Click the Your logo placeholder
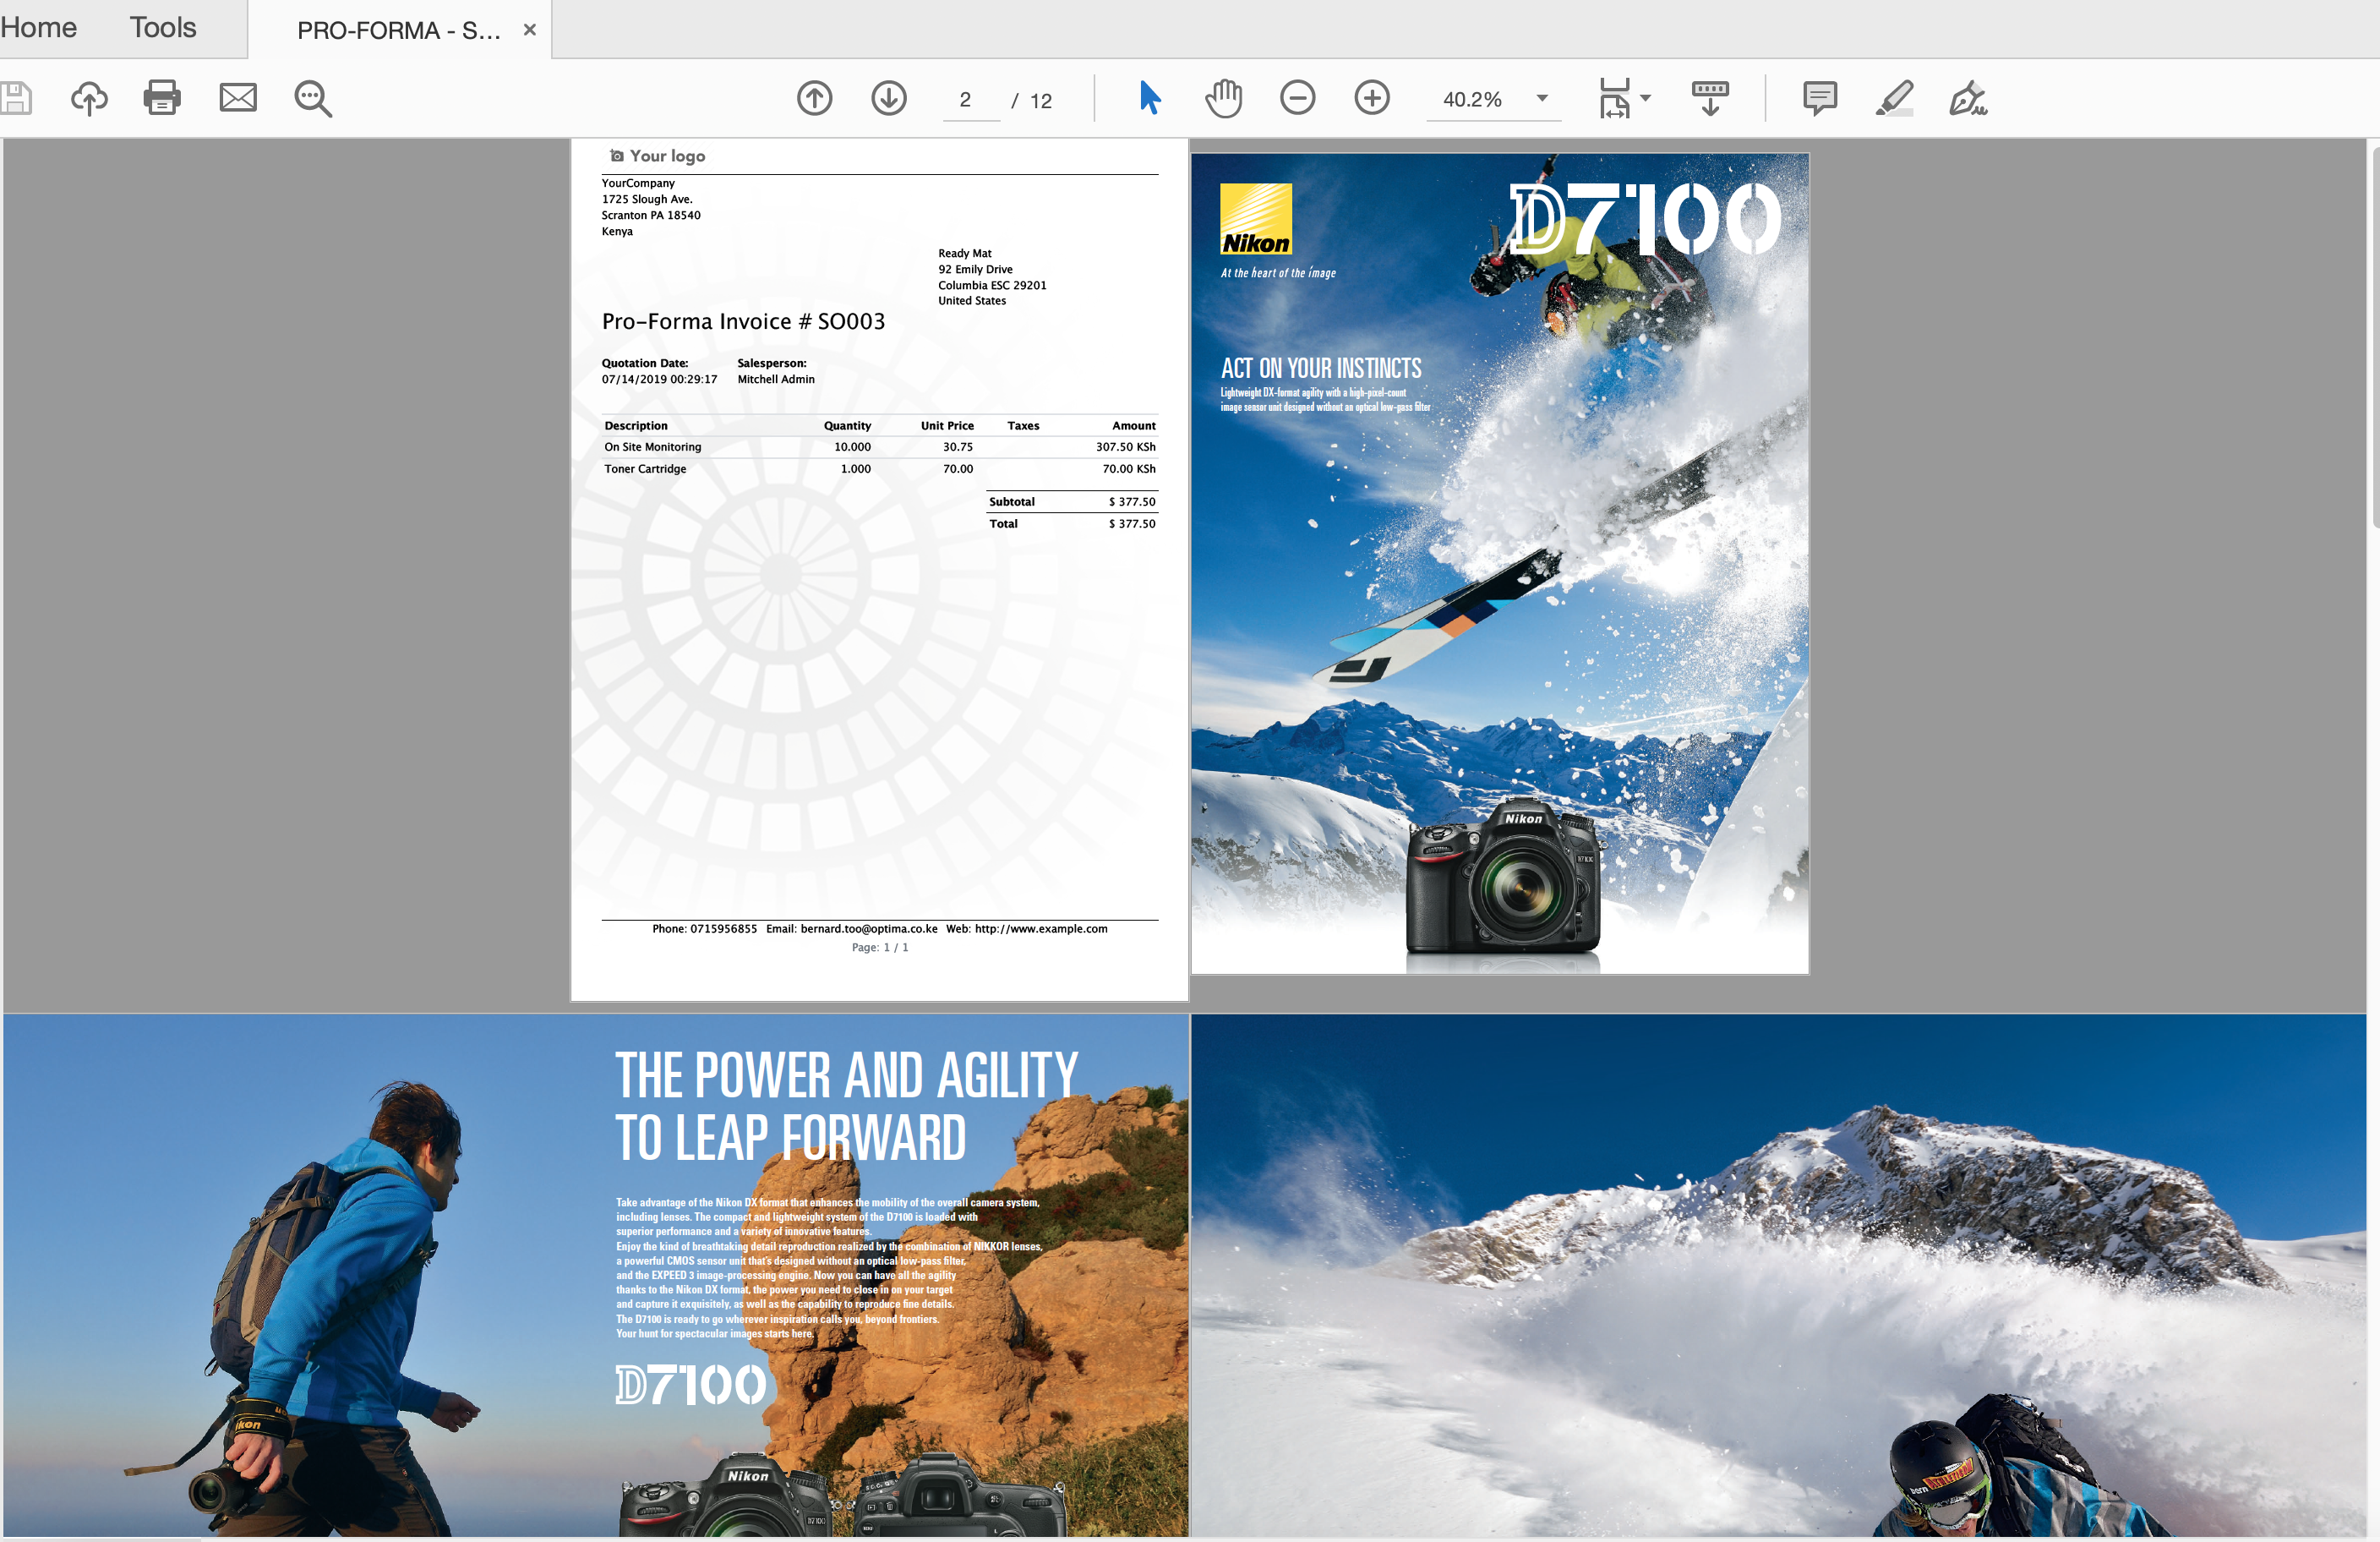2380x1542 pixels. click(x=657, y=156)
